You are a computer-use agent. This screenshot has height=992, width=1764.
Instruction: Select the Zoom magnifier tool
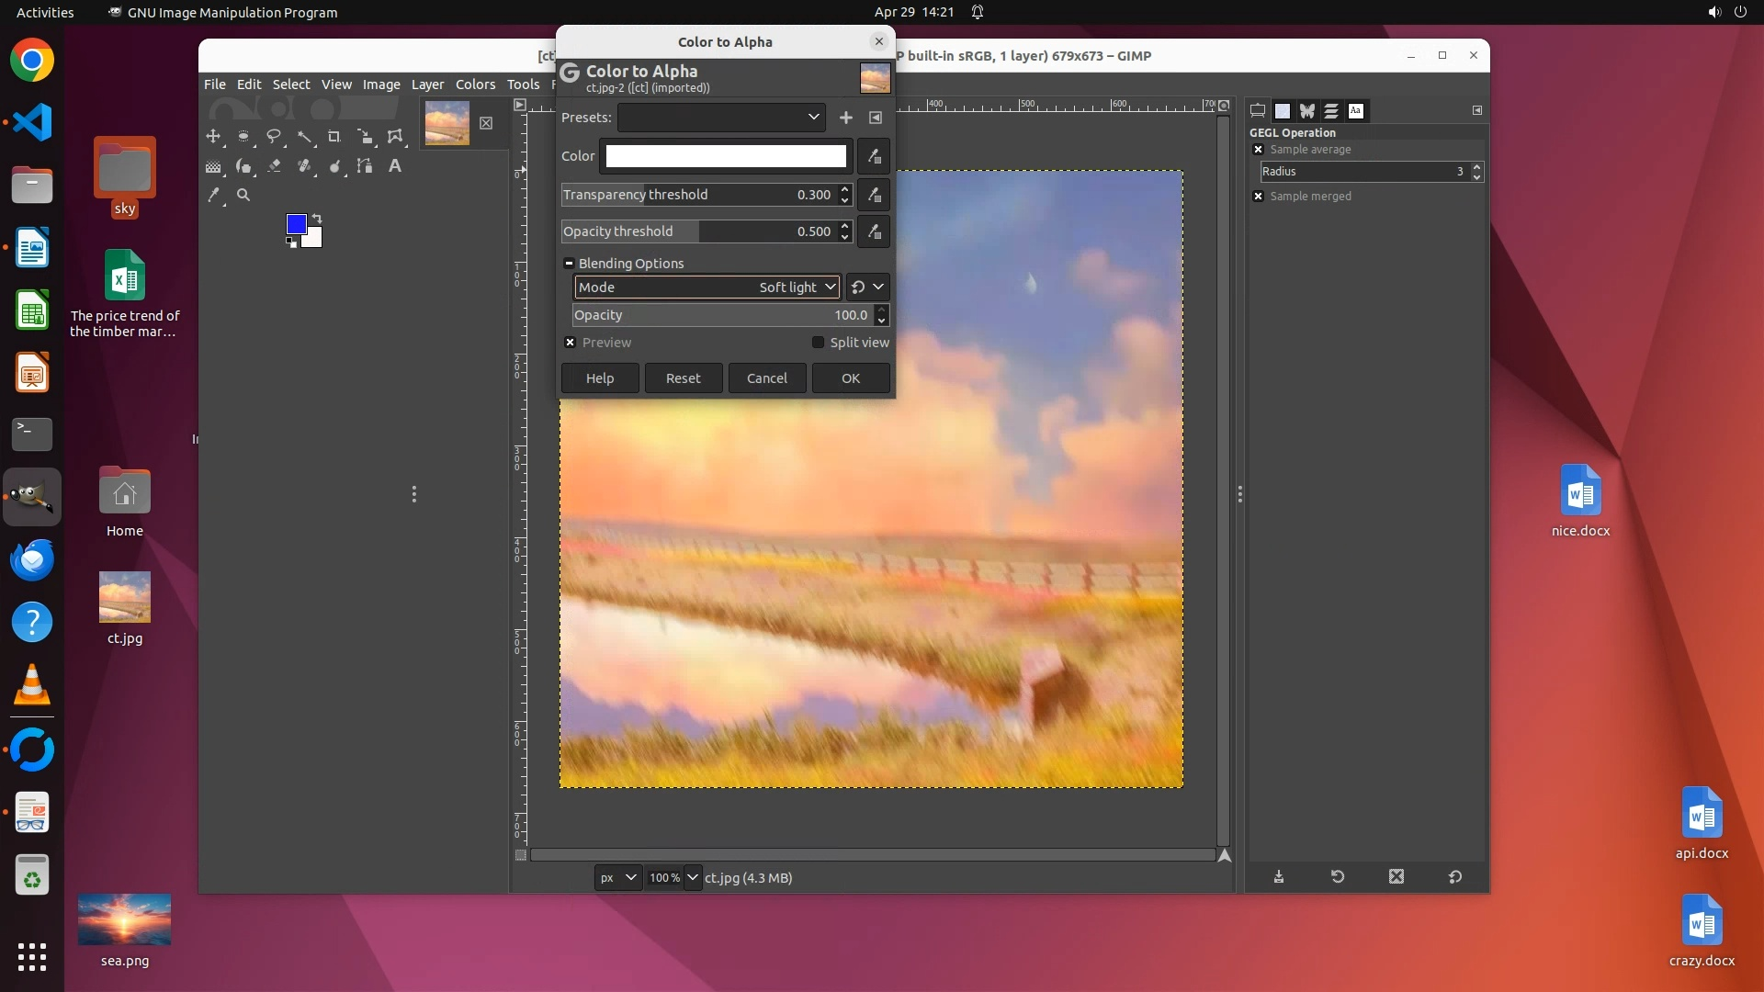coord(243,195)
